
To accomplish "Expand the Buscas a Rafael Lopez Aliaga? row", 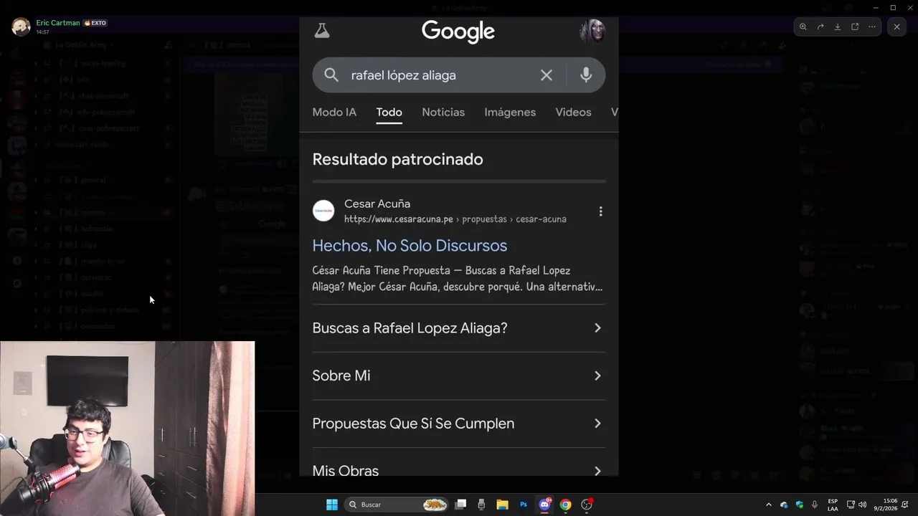I will [458, 328].
